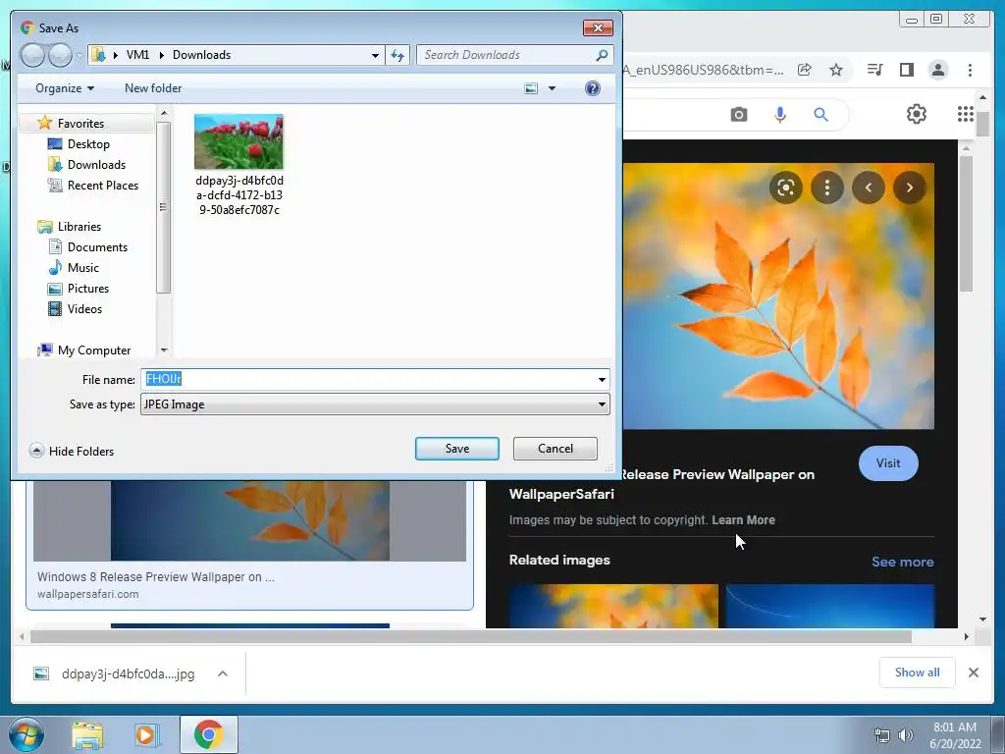Viewport: 1005px width, 754px height.
Task: Refresh the Downloads folder location
Action: coord(397,55)
